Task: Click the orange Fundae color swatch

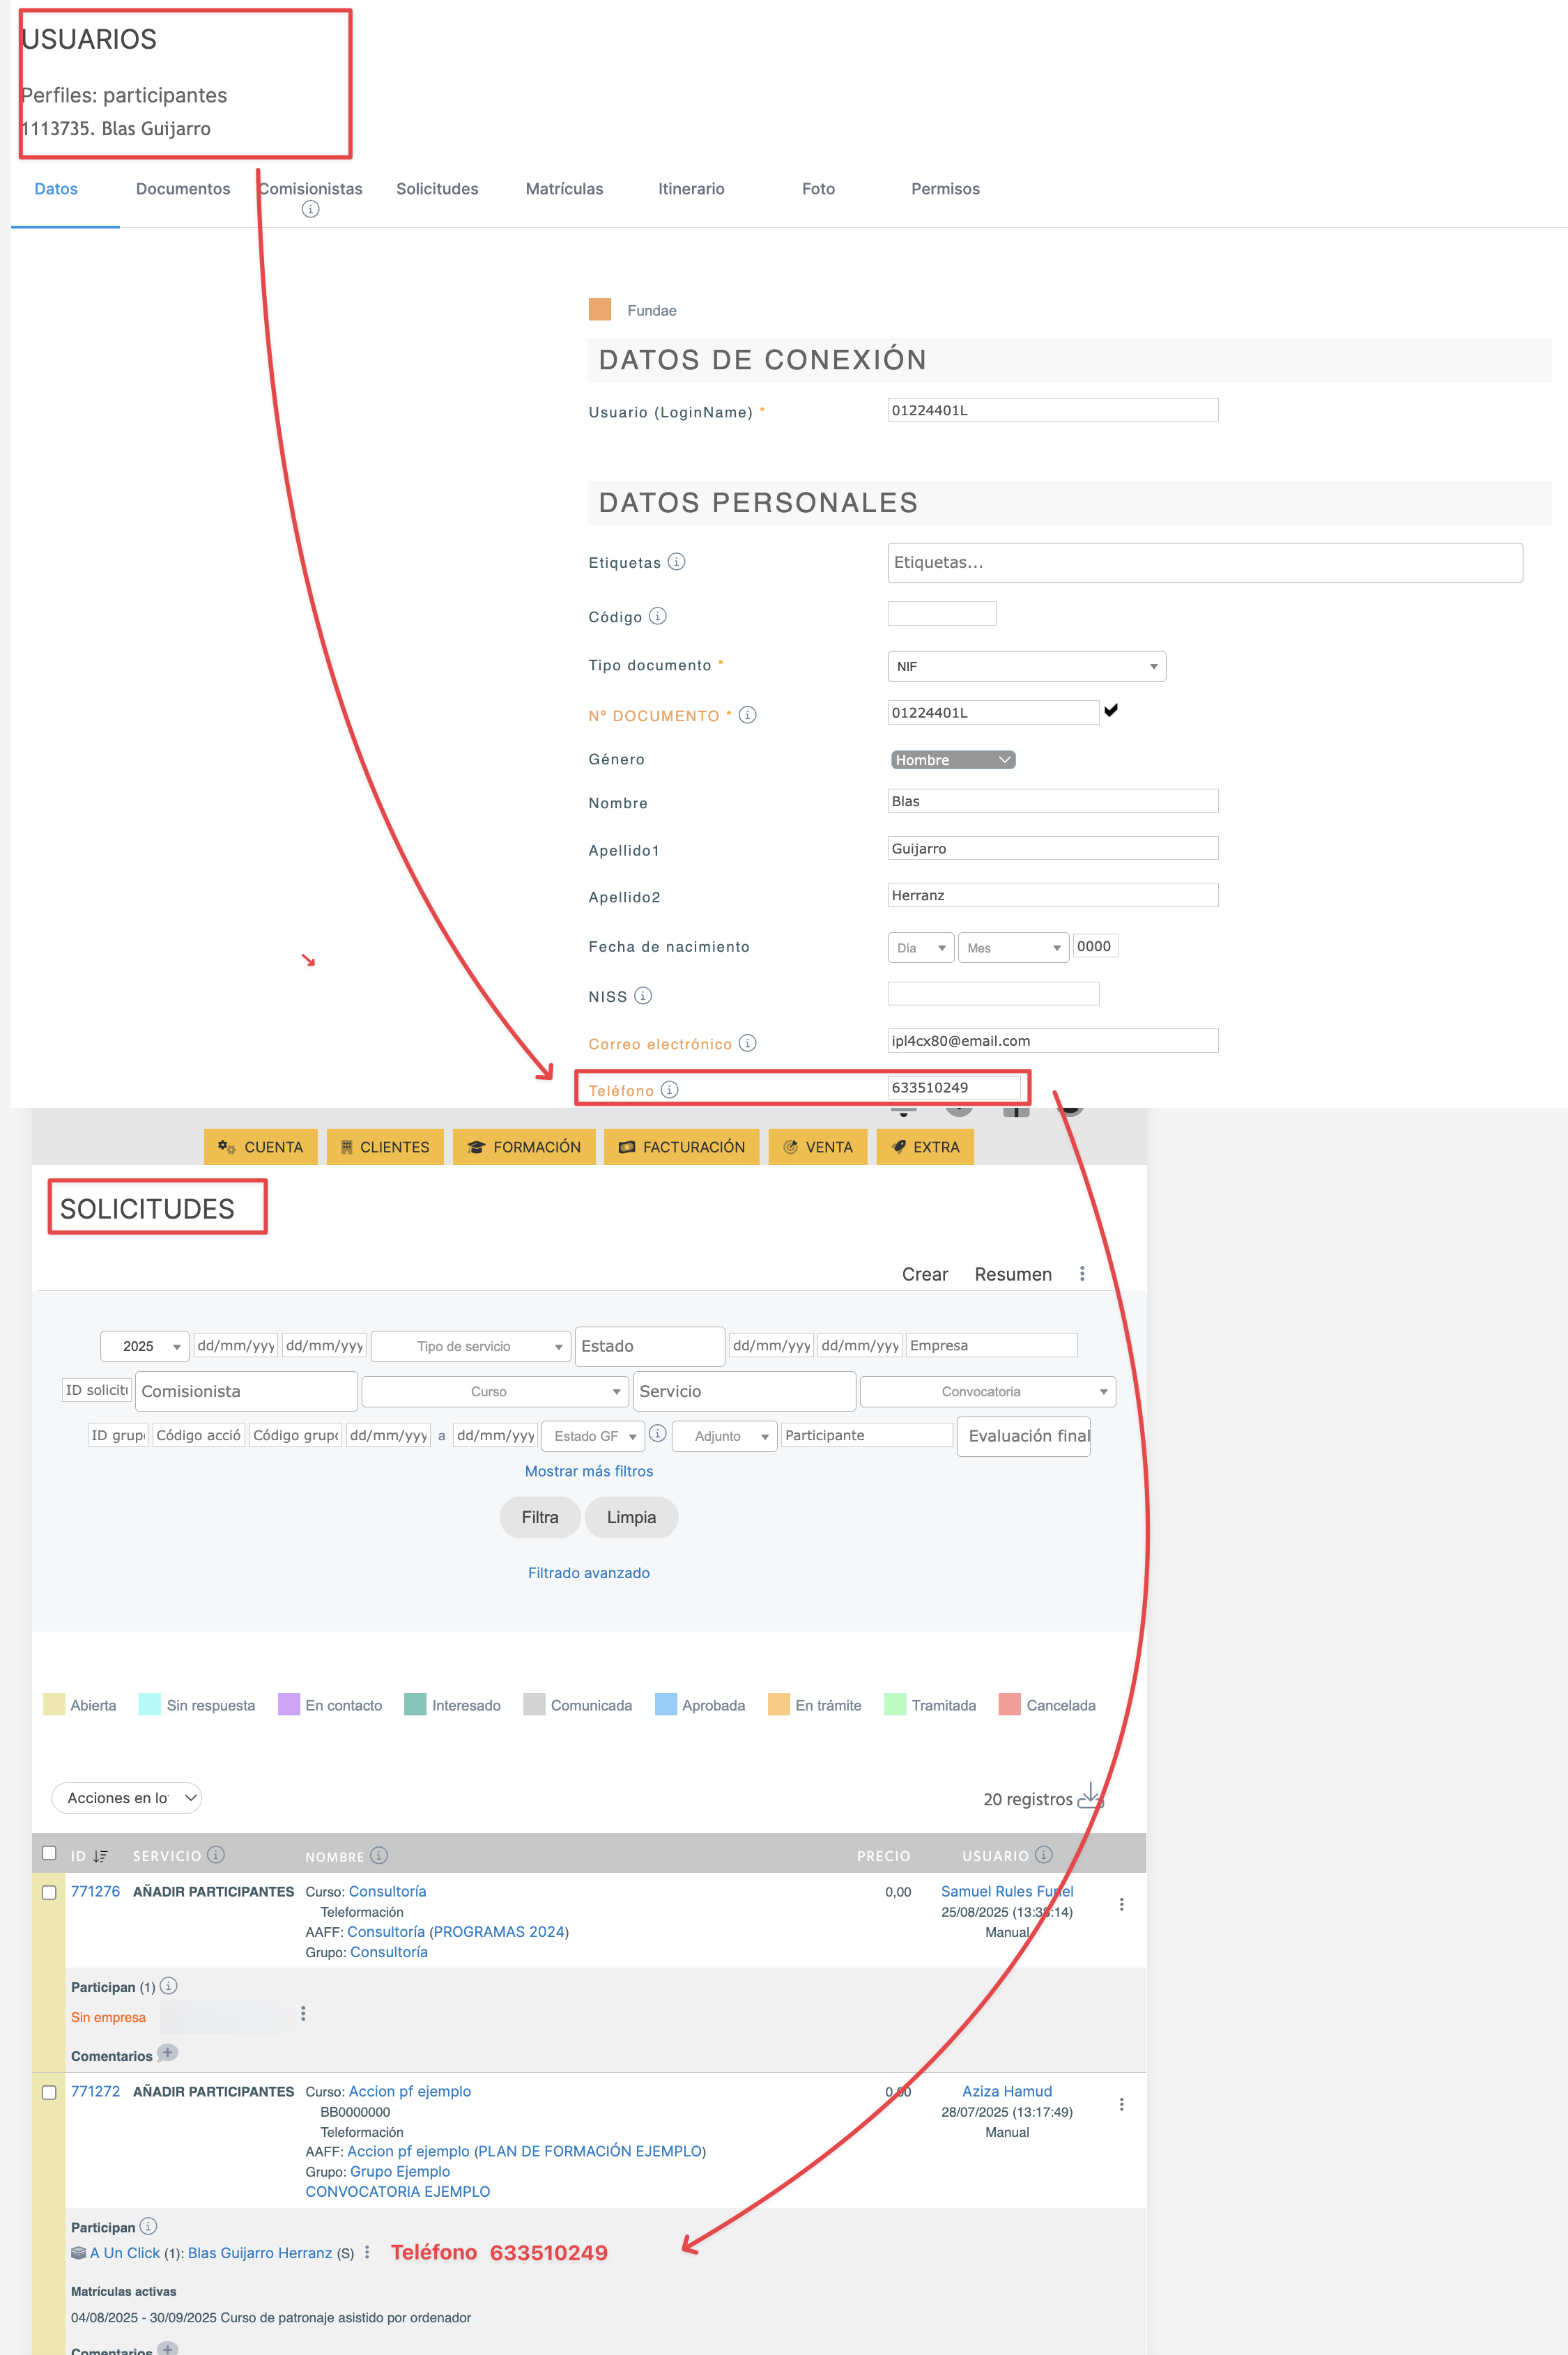Action: 600,310
